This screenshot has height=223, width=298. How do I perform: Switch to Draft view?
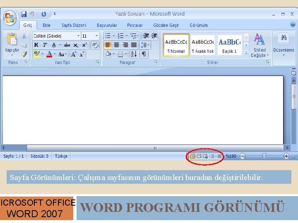219,156
